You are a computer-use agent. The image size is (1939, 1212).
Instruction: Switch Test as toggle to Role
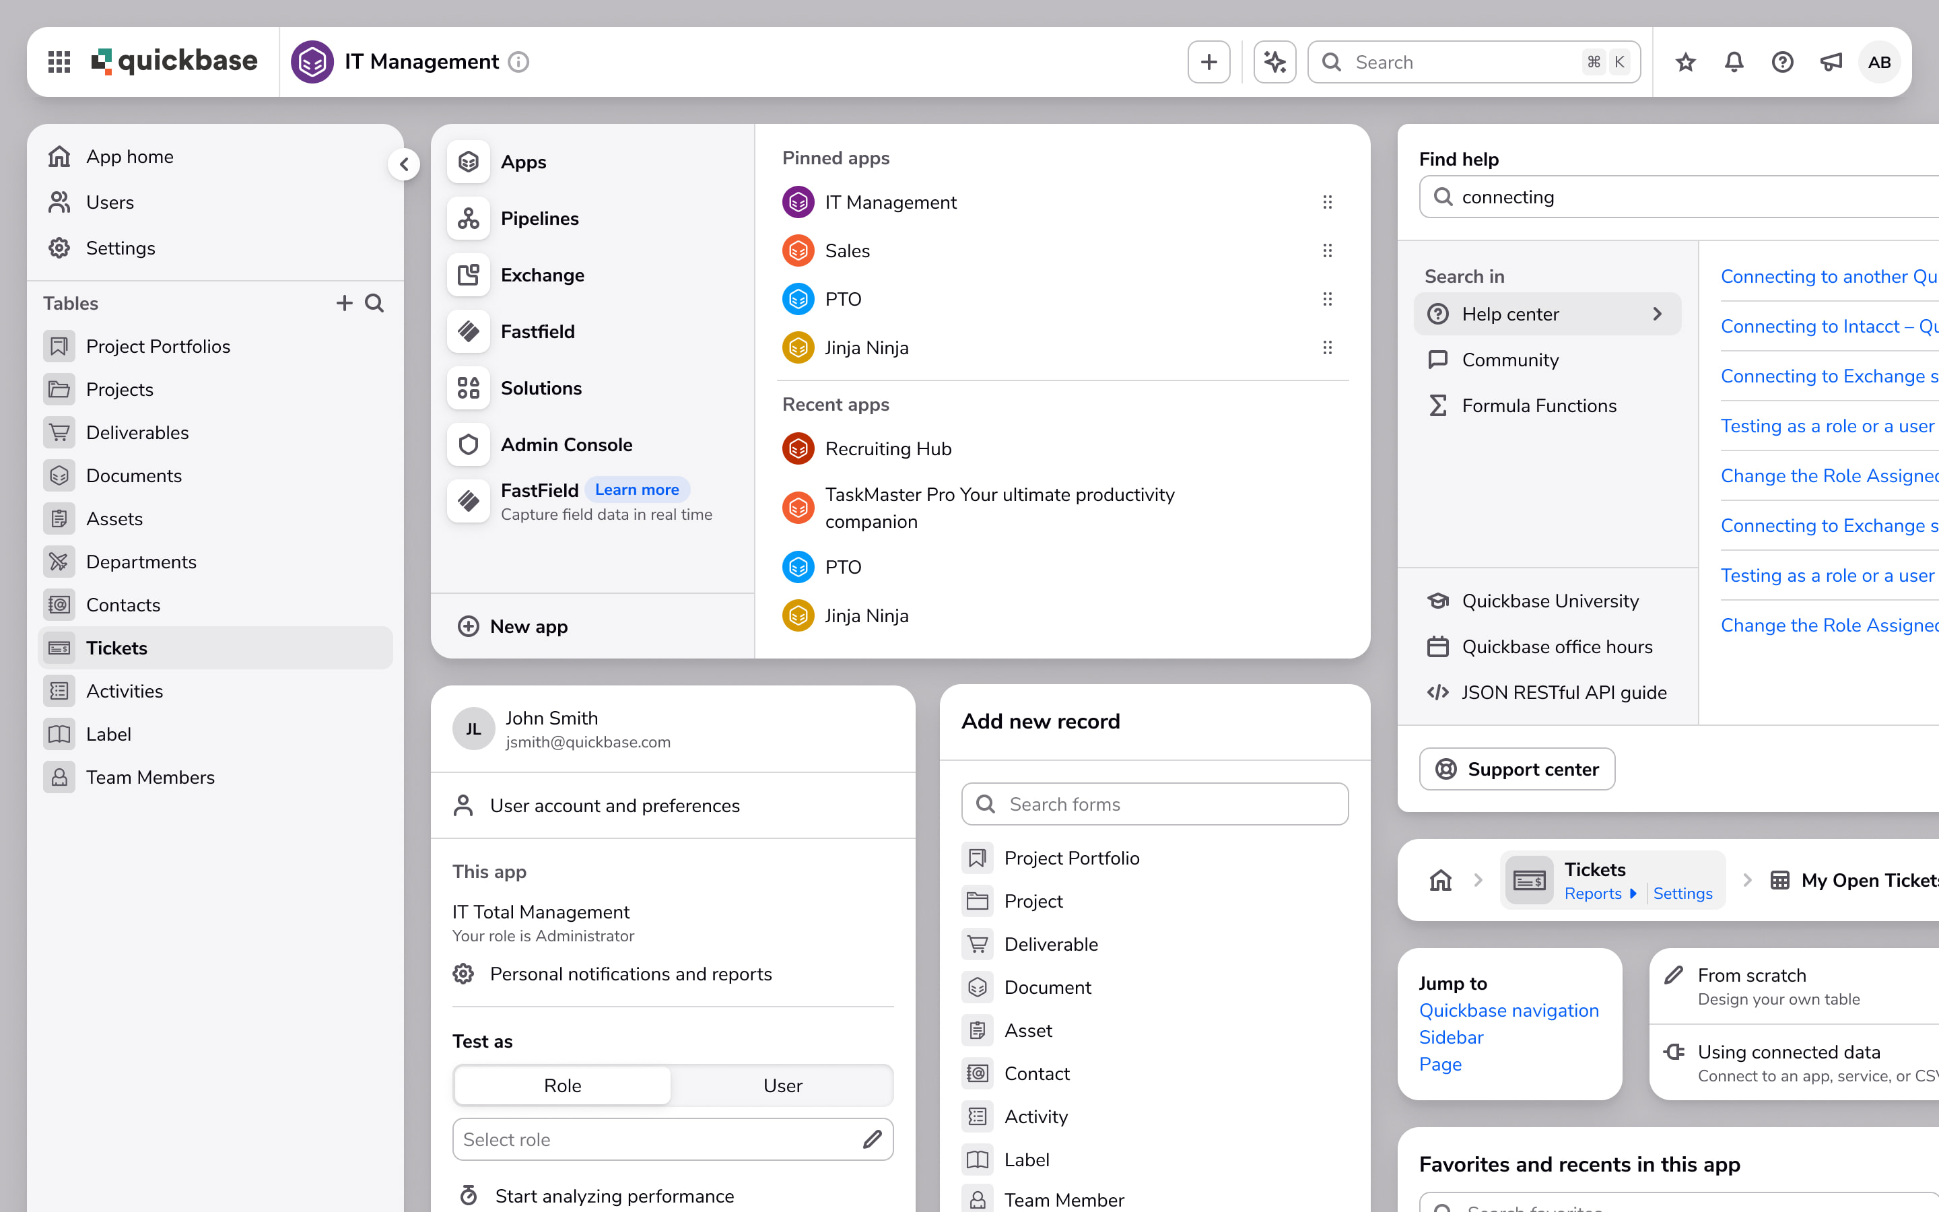click(562, 1085)
